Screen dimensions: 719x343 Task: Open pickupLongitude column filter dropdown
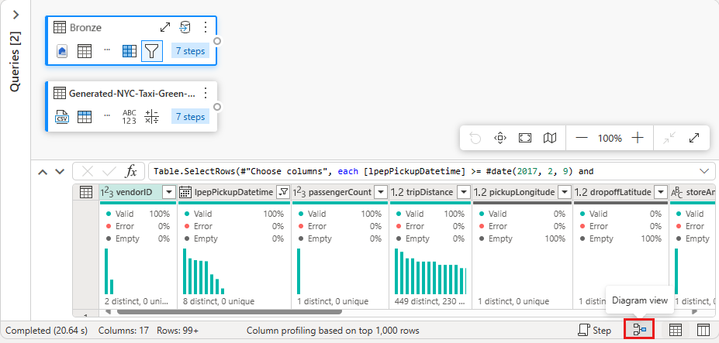(565, 192)
